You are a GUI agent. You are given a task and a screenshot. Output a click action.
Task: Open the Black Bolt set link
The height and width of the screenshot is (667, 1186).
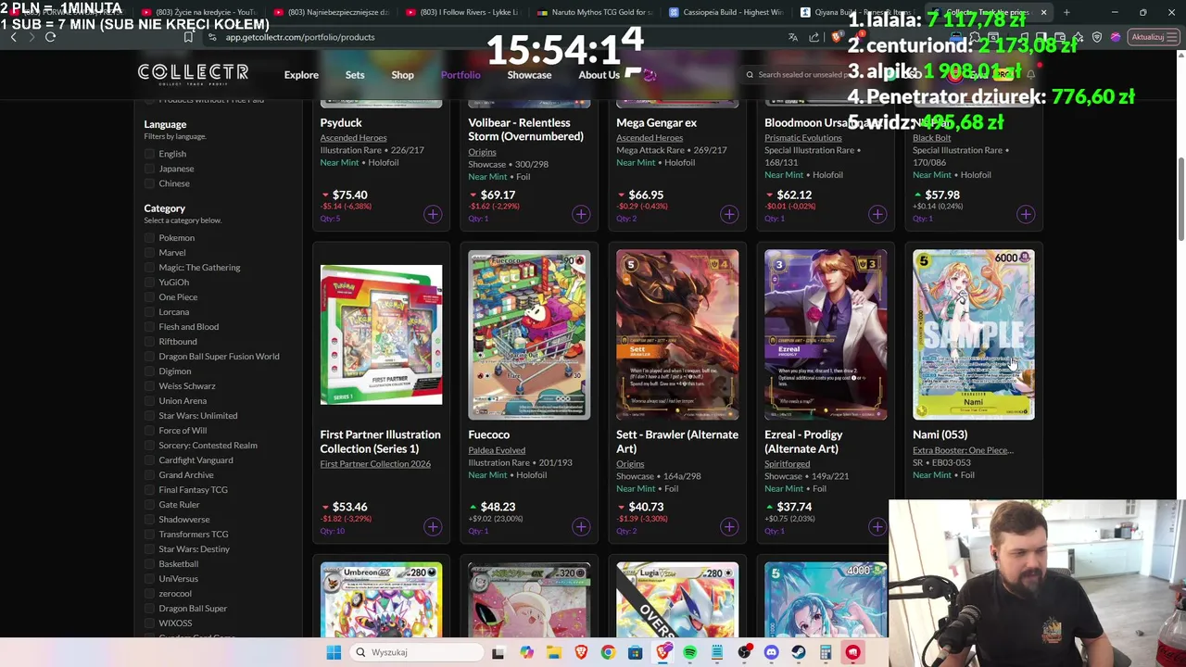pos(931,138)
